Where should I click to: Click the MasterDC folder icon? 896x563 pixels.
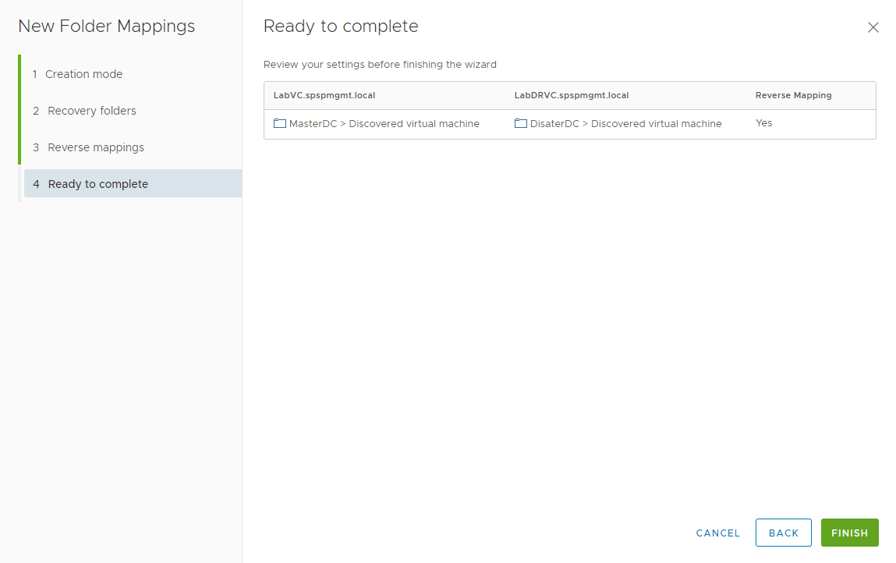tap(280, 123)
